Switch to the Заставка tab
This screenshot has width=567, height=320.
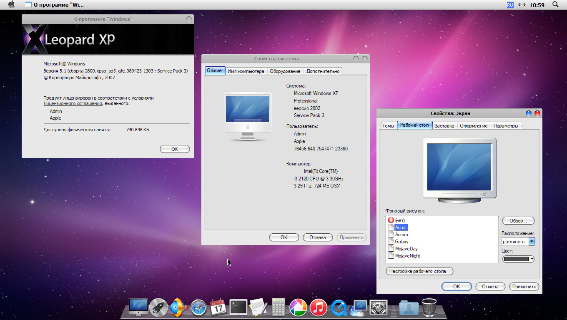(444, 125)
